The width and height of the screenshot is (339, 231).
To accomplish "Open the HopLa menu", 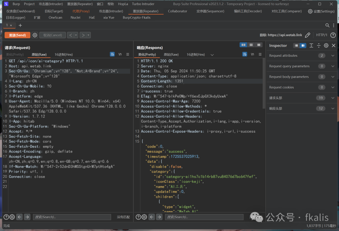I will tap(123, 4).
